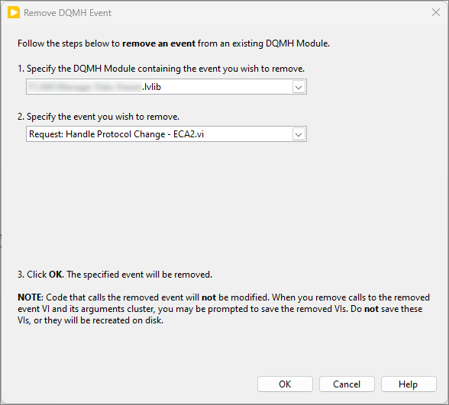Image resolution: width=449 pixels, height=405 pixels.
Task: Confirm removal with the OK button
Action: [x=285, y=384]
